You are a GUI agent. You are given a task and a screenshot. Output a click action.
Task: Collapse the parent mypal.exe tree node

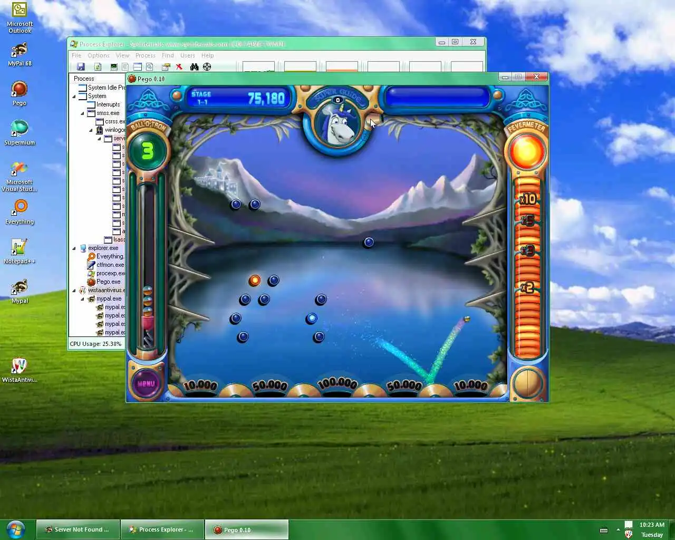tap(82, 299)
